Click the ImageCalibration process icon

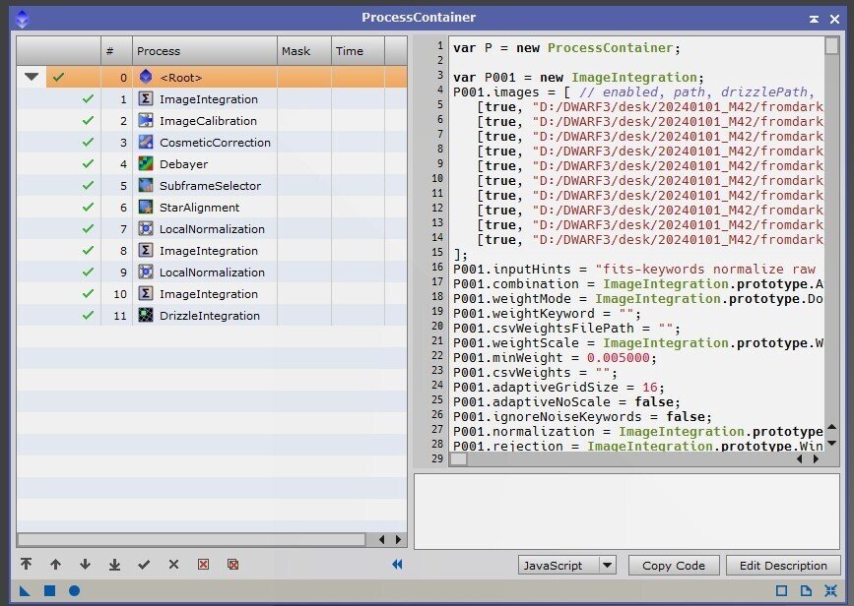point(146,120)
